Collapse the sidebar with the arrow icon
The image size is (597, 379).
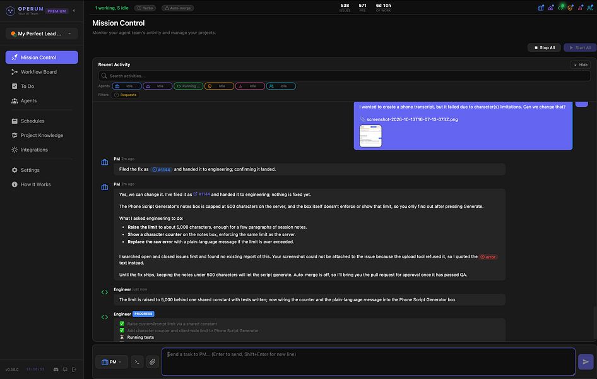click(x=74, y=11)
